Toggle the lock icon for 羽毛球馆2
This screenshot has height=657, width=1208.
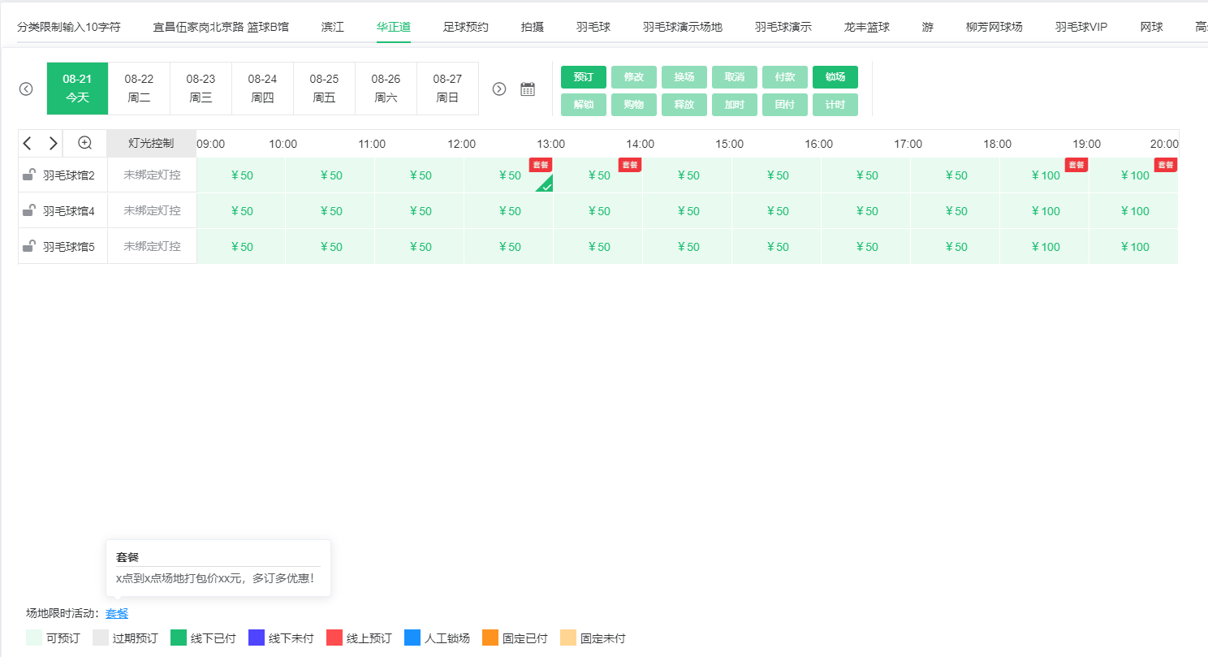click(28, 175)
